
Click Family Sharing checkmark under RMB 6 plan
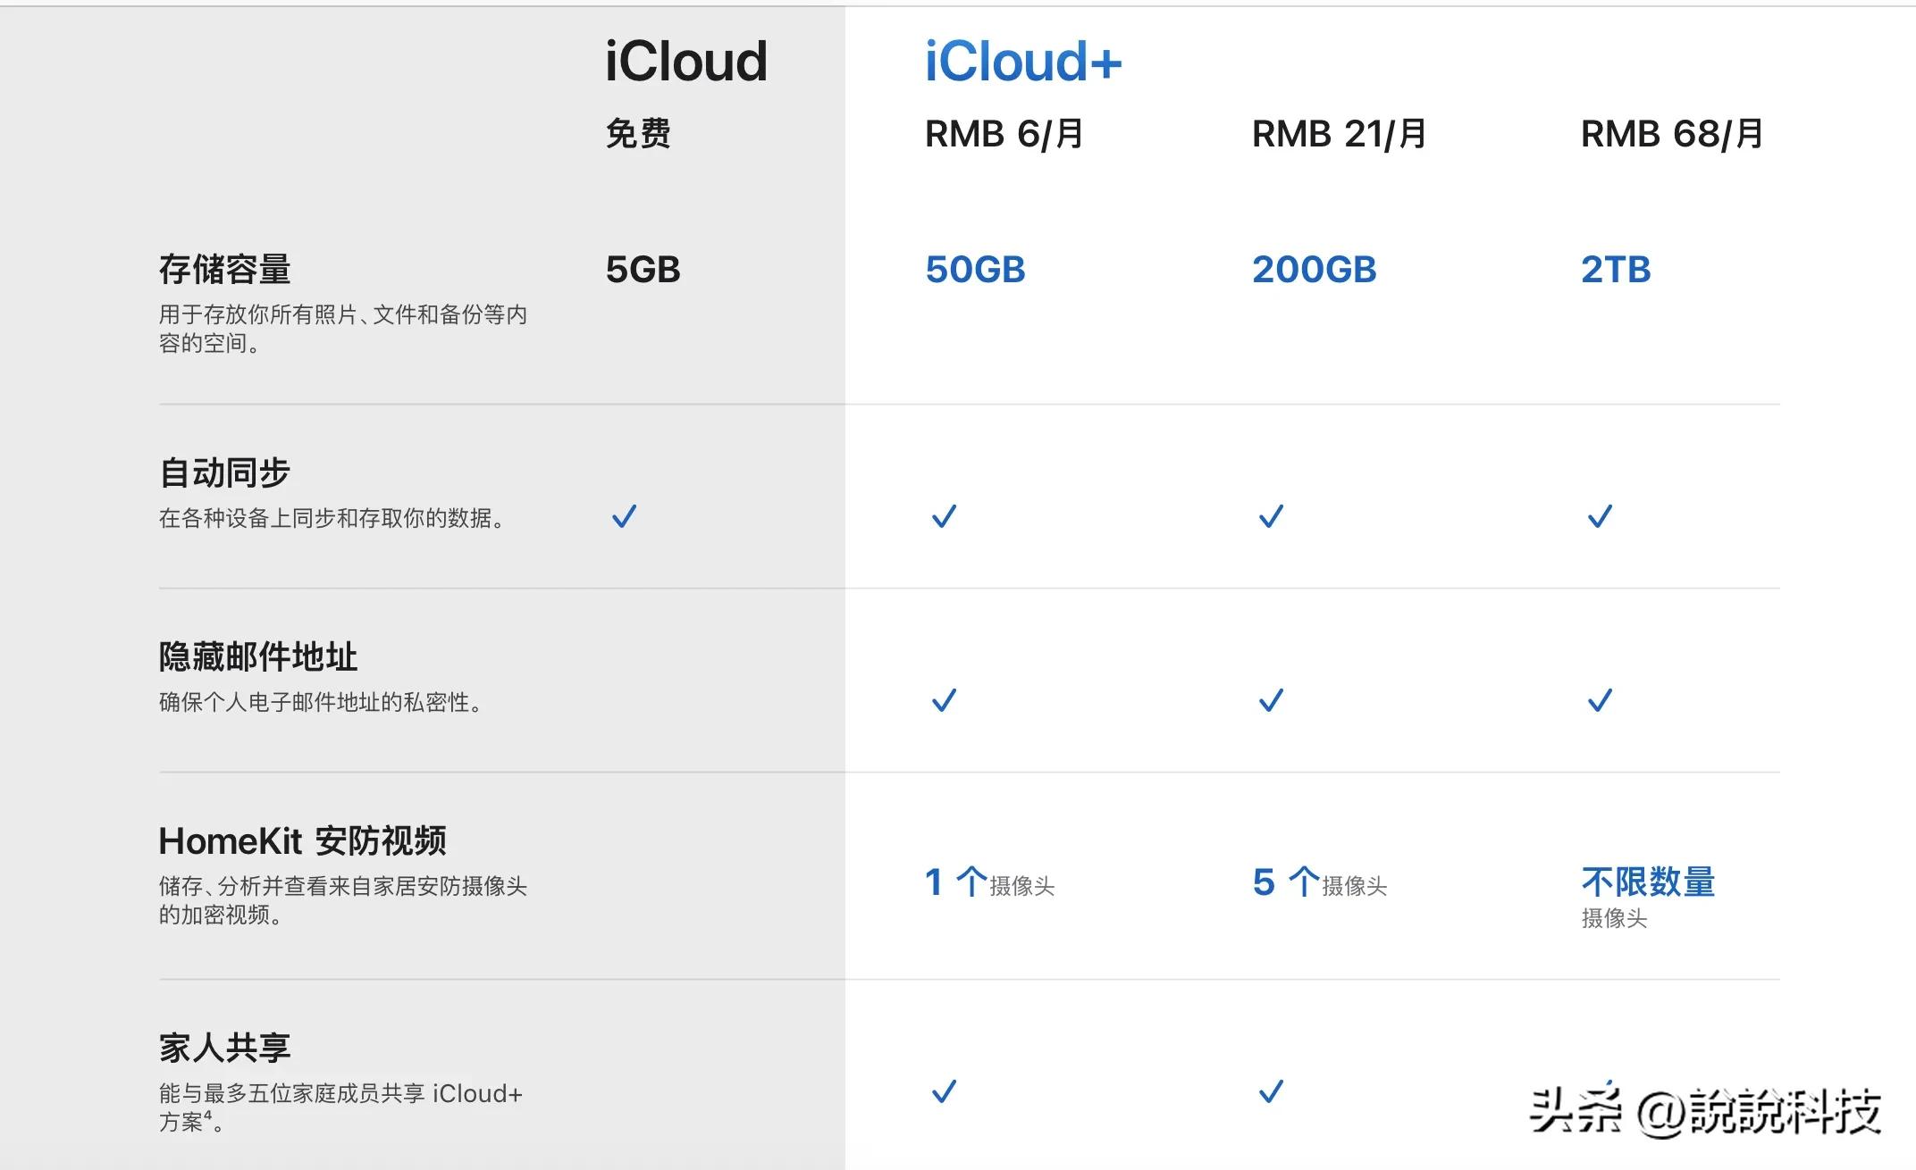[944, 1091]
